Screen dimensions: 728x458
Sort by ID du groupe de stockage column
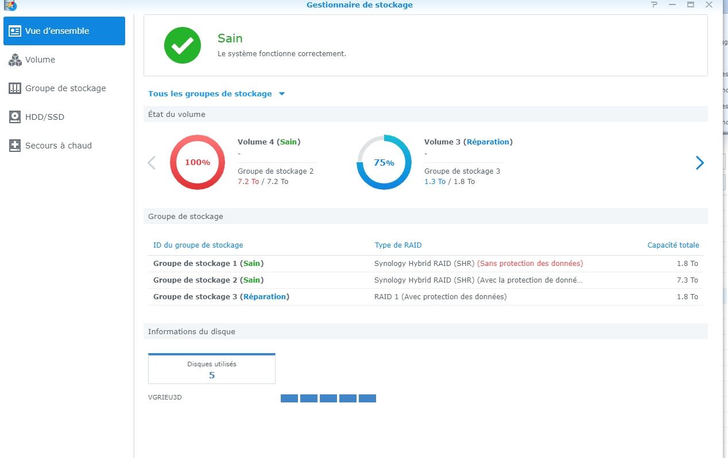pyautogui.click(x=198, y=245)
